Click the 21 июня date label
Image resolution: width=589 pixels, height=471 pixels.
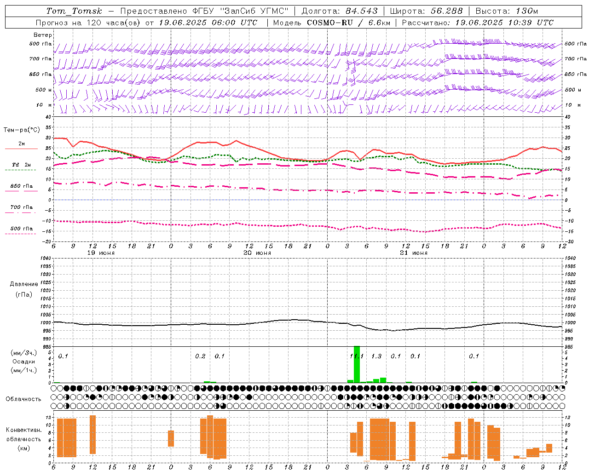413,253
